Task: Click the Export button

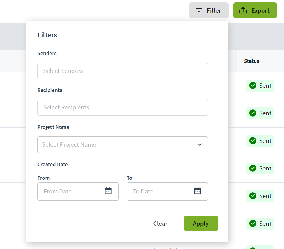Action: pyautogui.click(x=255, y=10)
